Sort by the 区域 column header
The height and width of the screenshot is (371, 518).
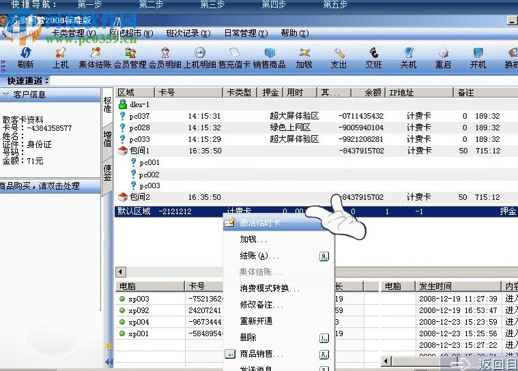click(135, 93)
